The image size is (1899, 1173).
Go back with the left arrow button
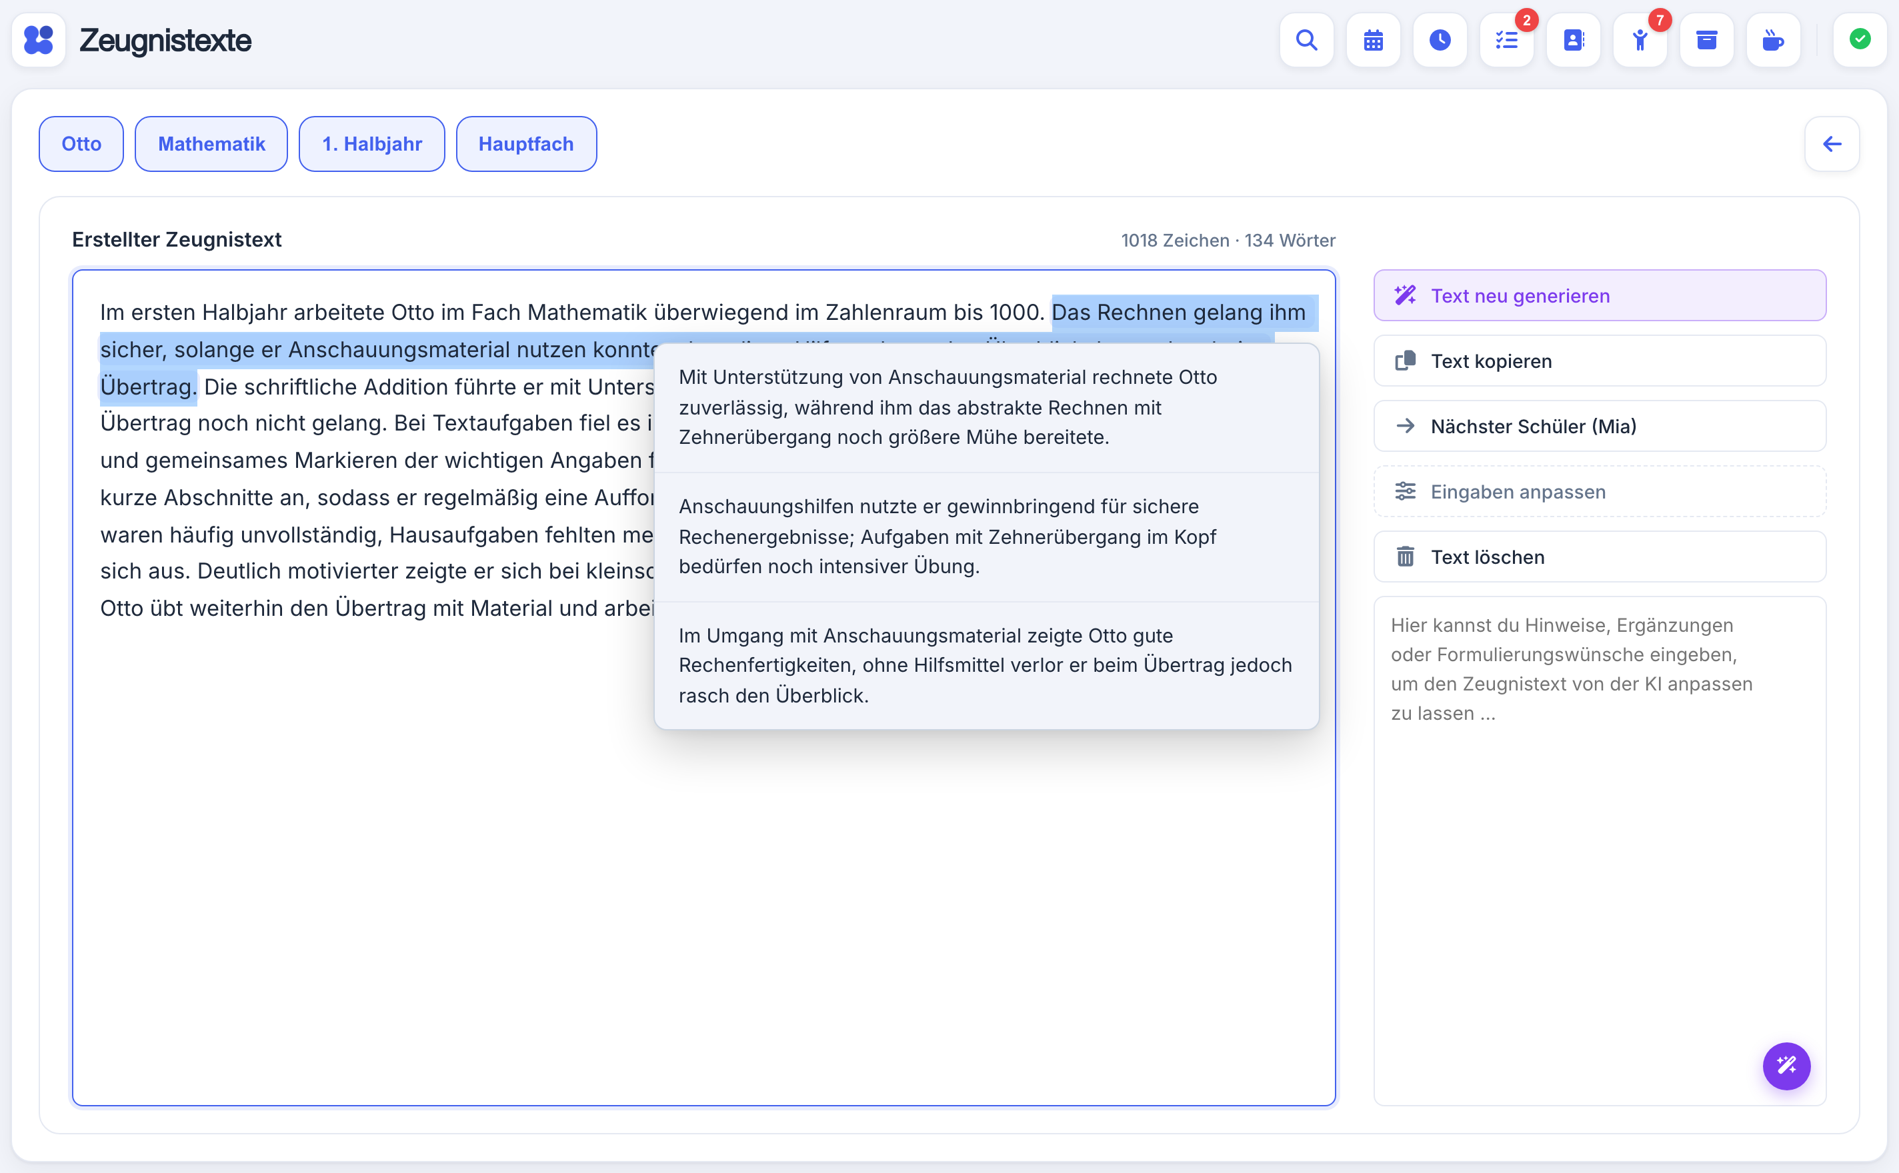click(x=1832, y=145)
